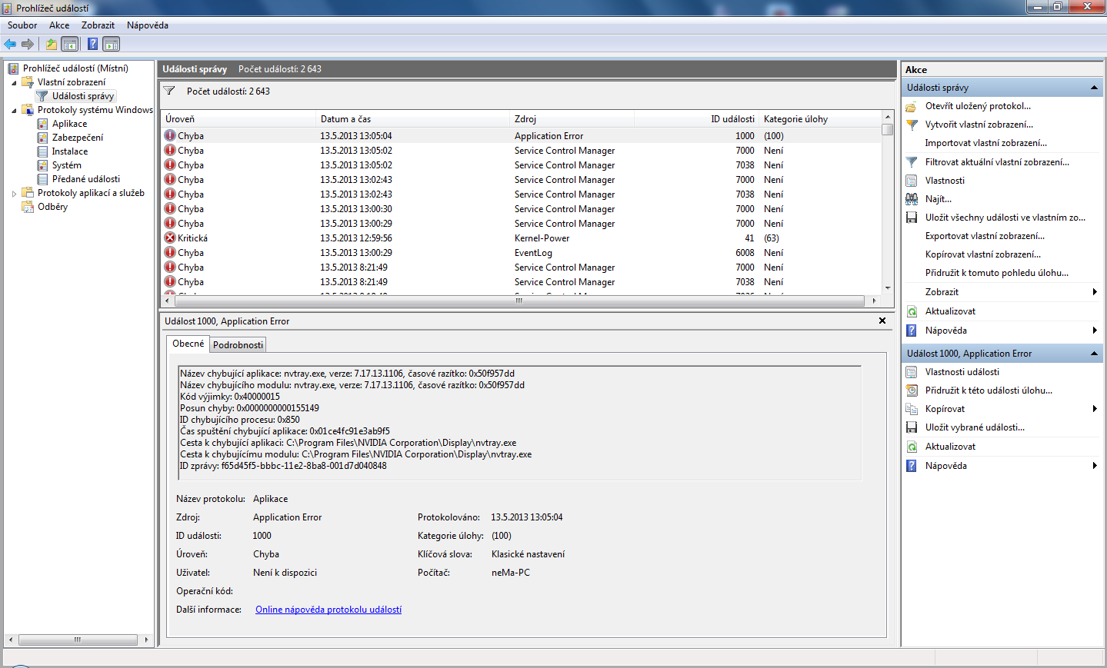Image resolution: width=1107 pixels, height=668 pixels.
Task: Sort by the 'ID události' column header
Action: click(696, 119)
